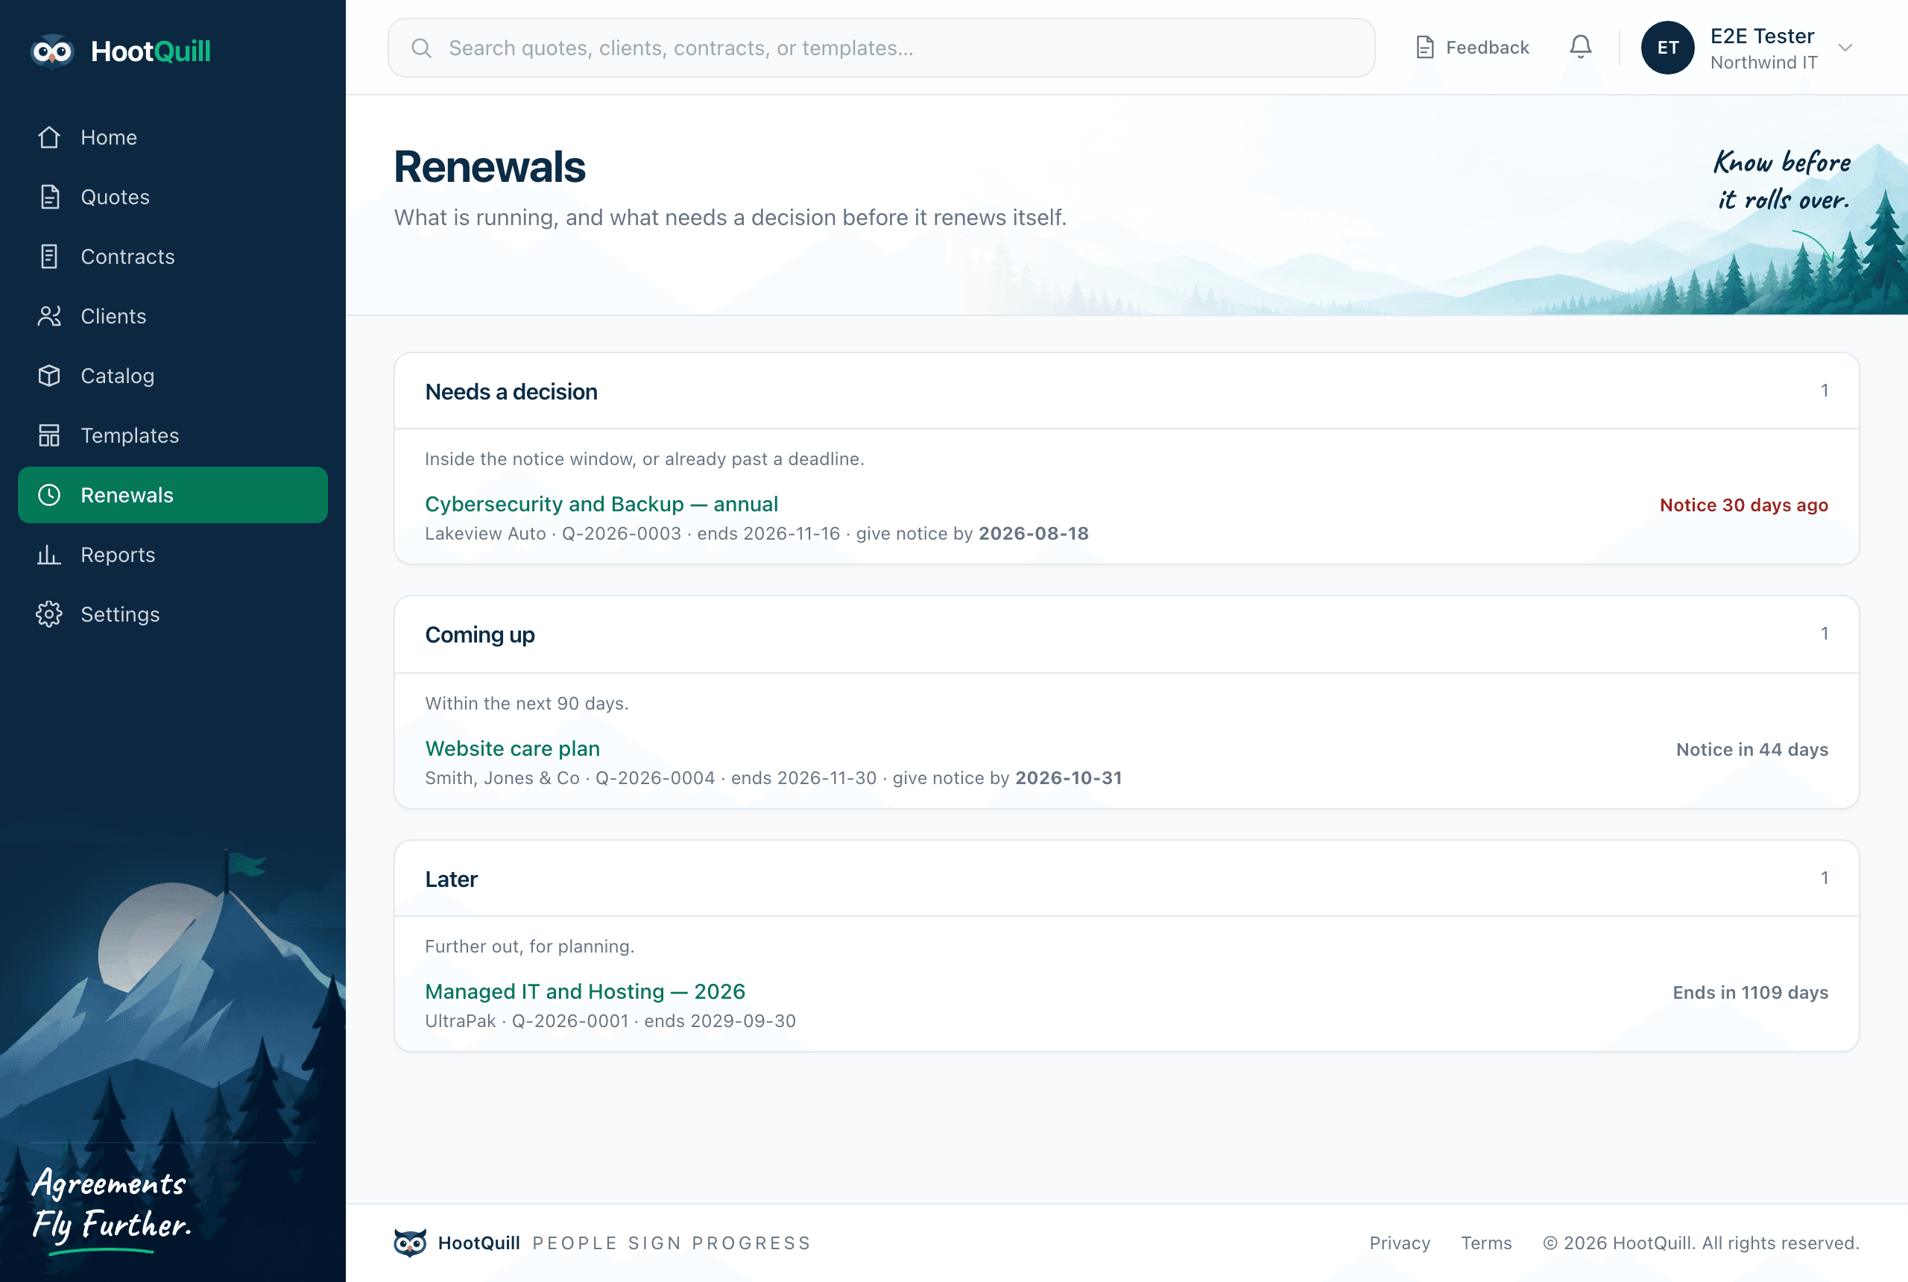The image size is (1908, 1282).
Task: Click the Later section heading
Action: pos(451,879)
